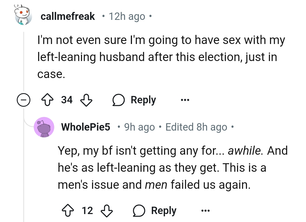
Task: Click callmefreak's Snoo avatar
Action: tap(23, 16)
